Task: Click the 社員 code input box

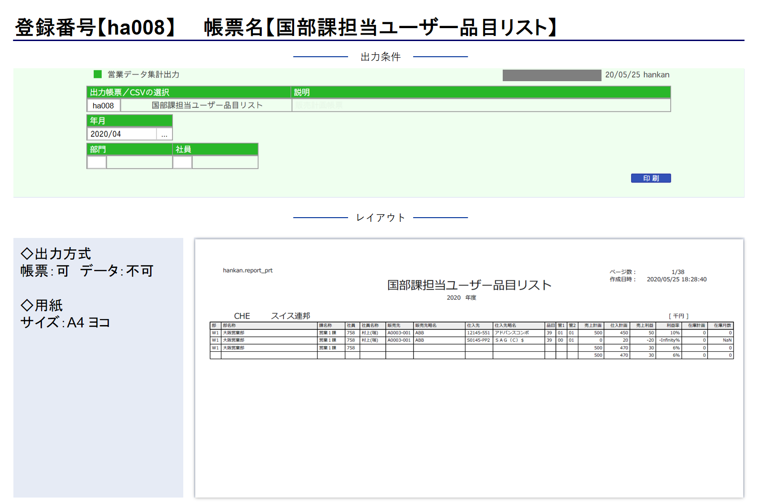Action: click(x=182, y=162)
